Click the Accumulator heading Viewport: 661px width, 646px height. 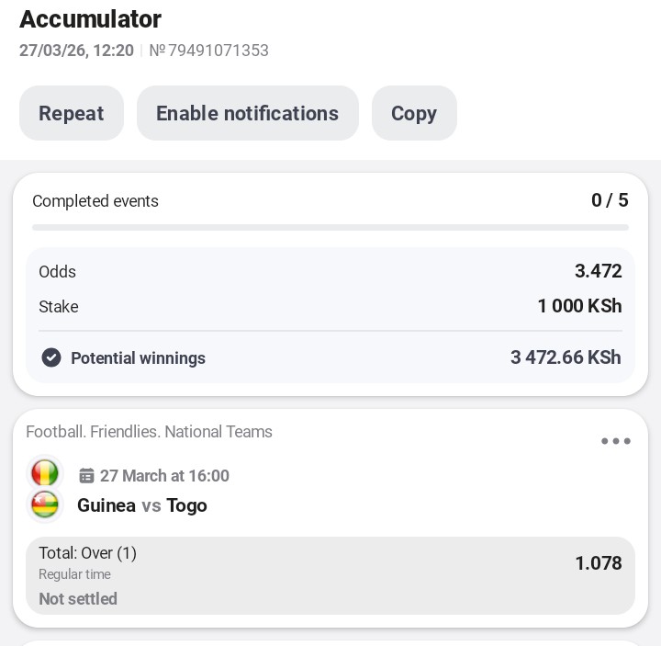click(x=90, y=18)
